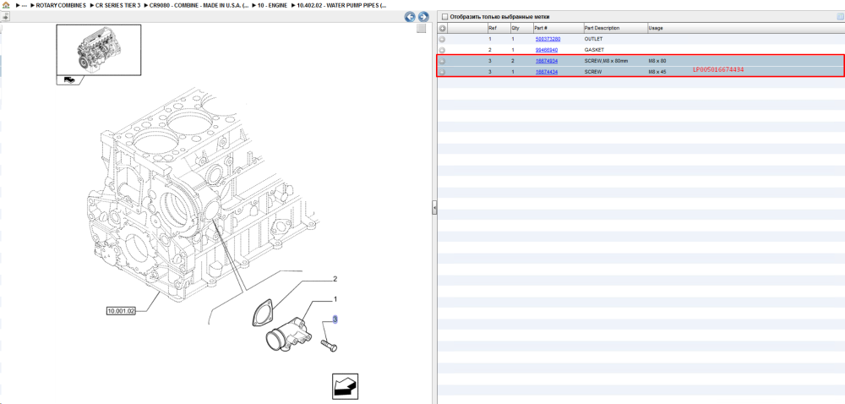This screenshot has height=404, width=845.
Task: Open part number 16674434 link
Action: [x=547, y=72]
